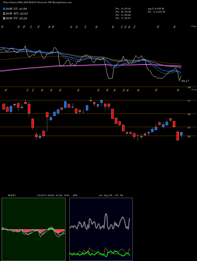Click the 'MACD:' indicator heading
Viewport: 197px width, 261px height.
12,195
